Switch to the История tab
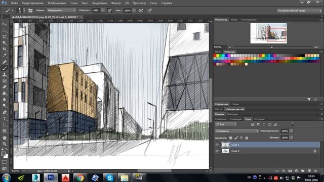324x182 pixels. coord(259,119)
